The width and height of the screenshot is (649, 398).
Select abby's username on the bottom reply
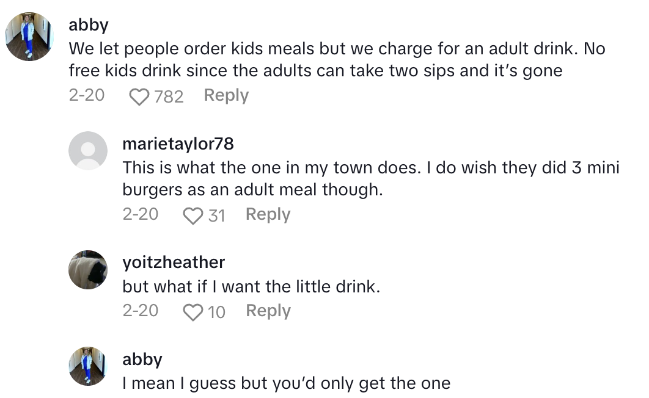[x=142, y=360]
